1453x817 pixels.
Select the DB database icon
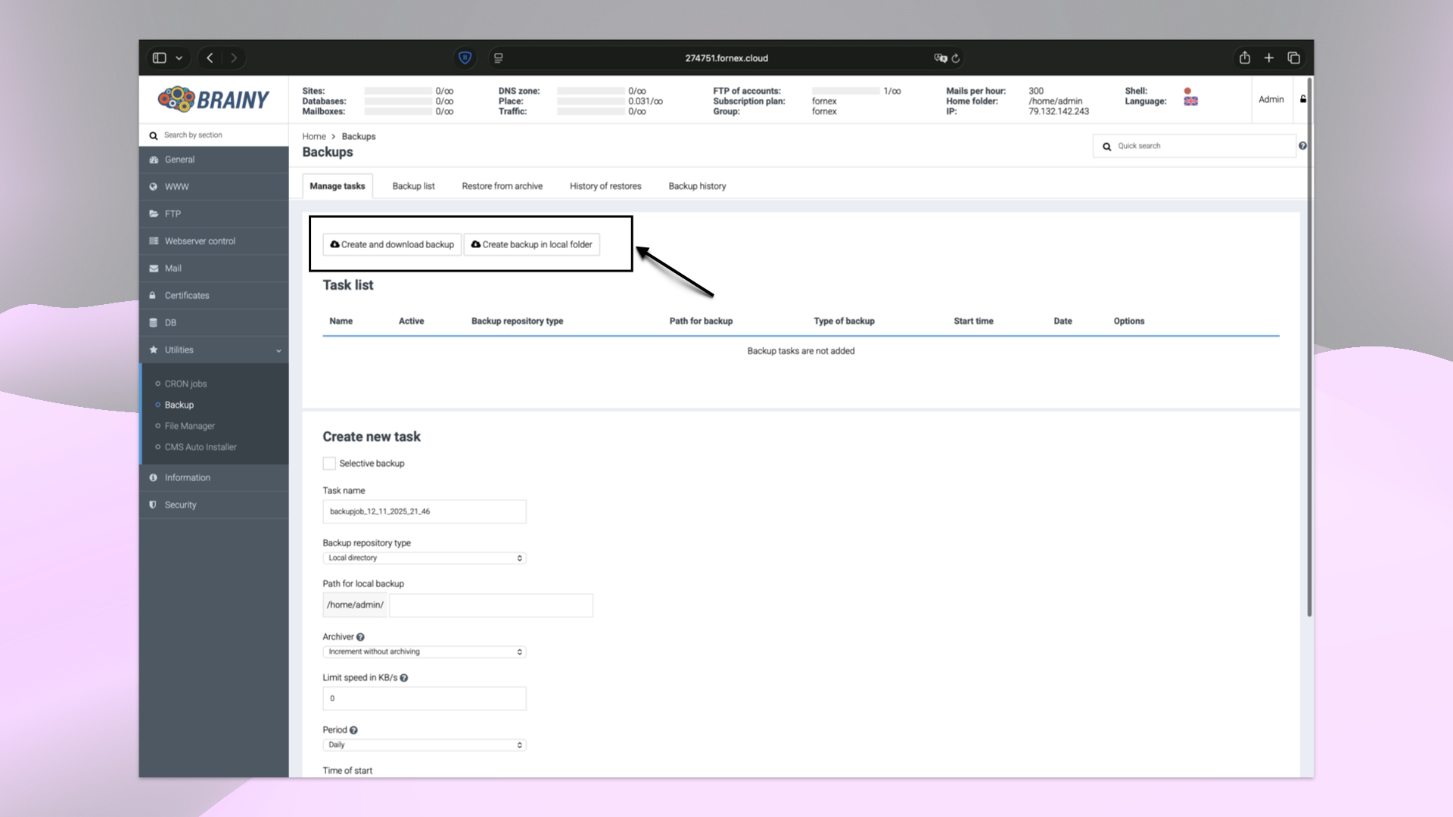point(154,322)
